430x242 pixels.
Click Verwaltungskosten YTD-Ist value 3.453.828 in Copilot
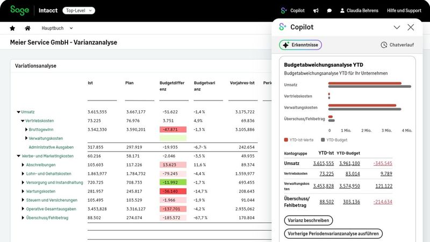[324, 186]
